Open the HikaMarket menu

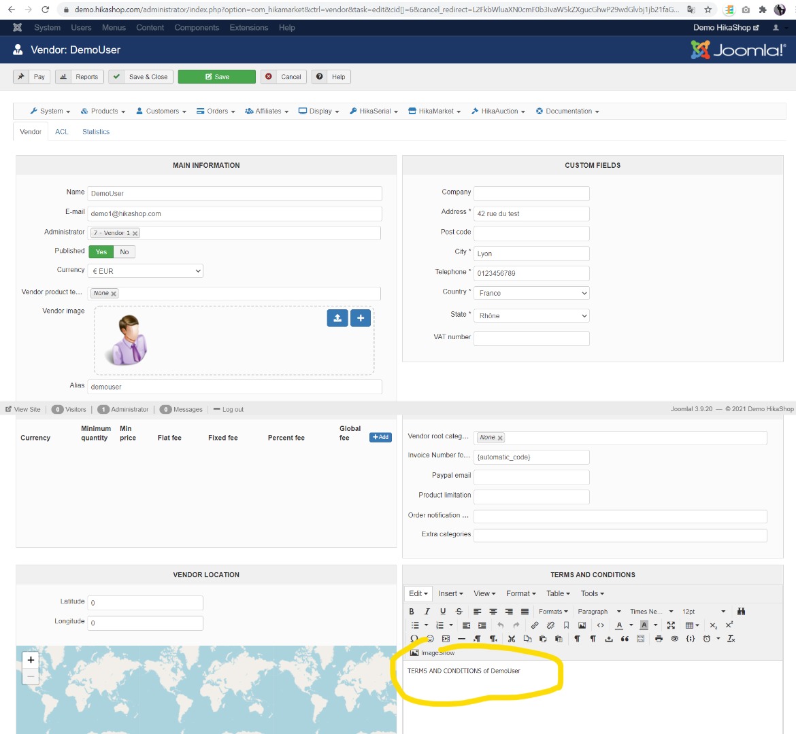435,111
